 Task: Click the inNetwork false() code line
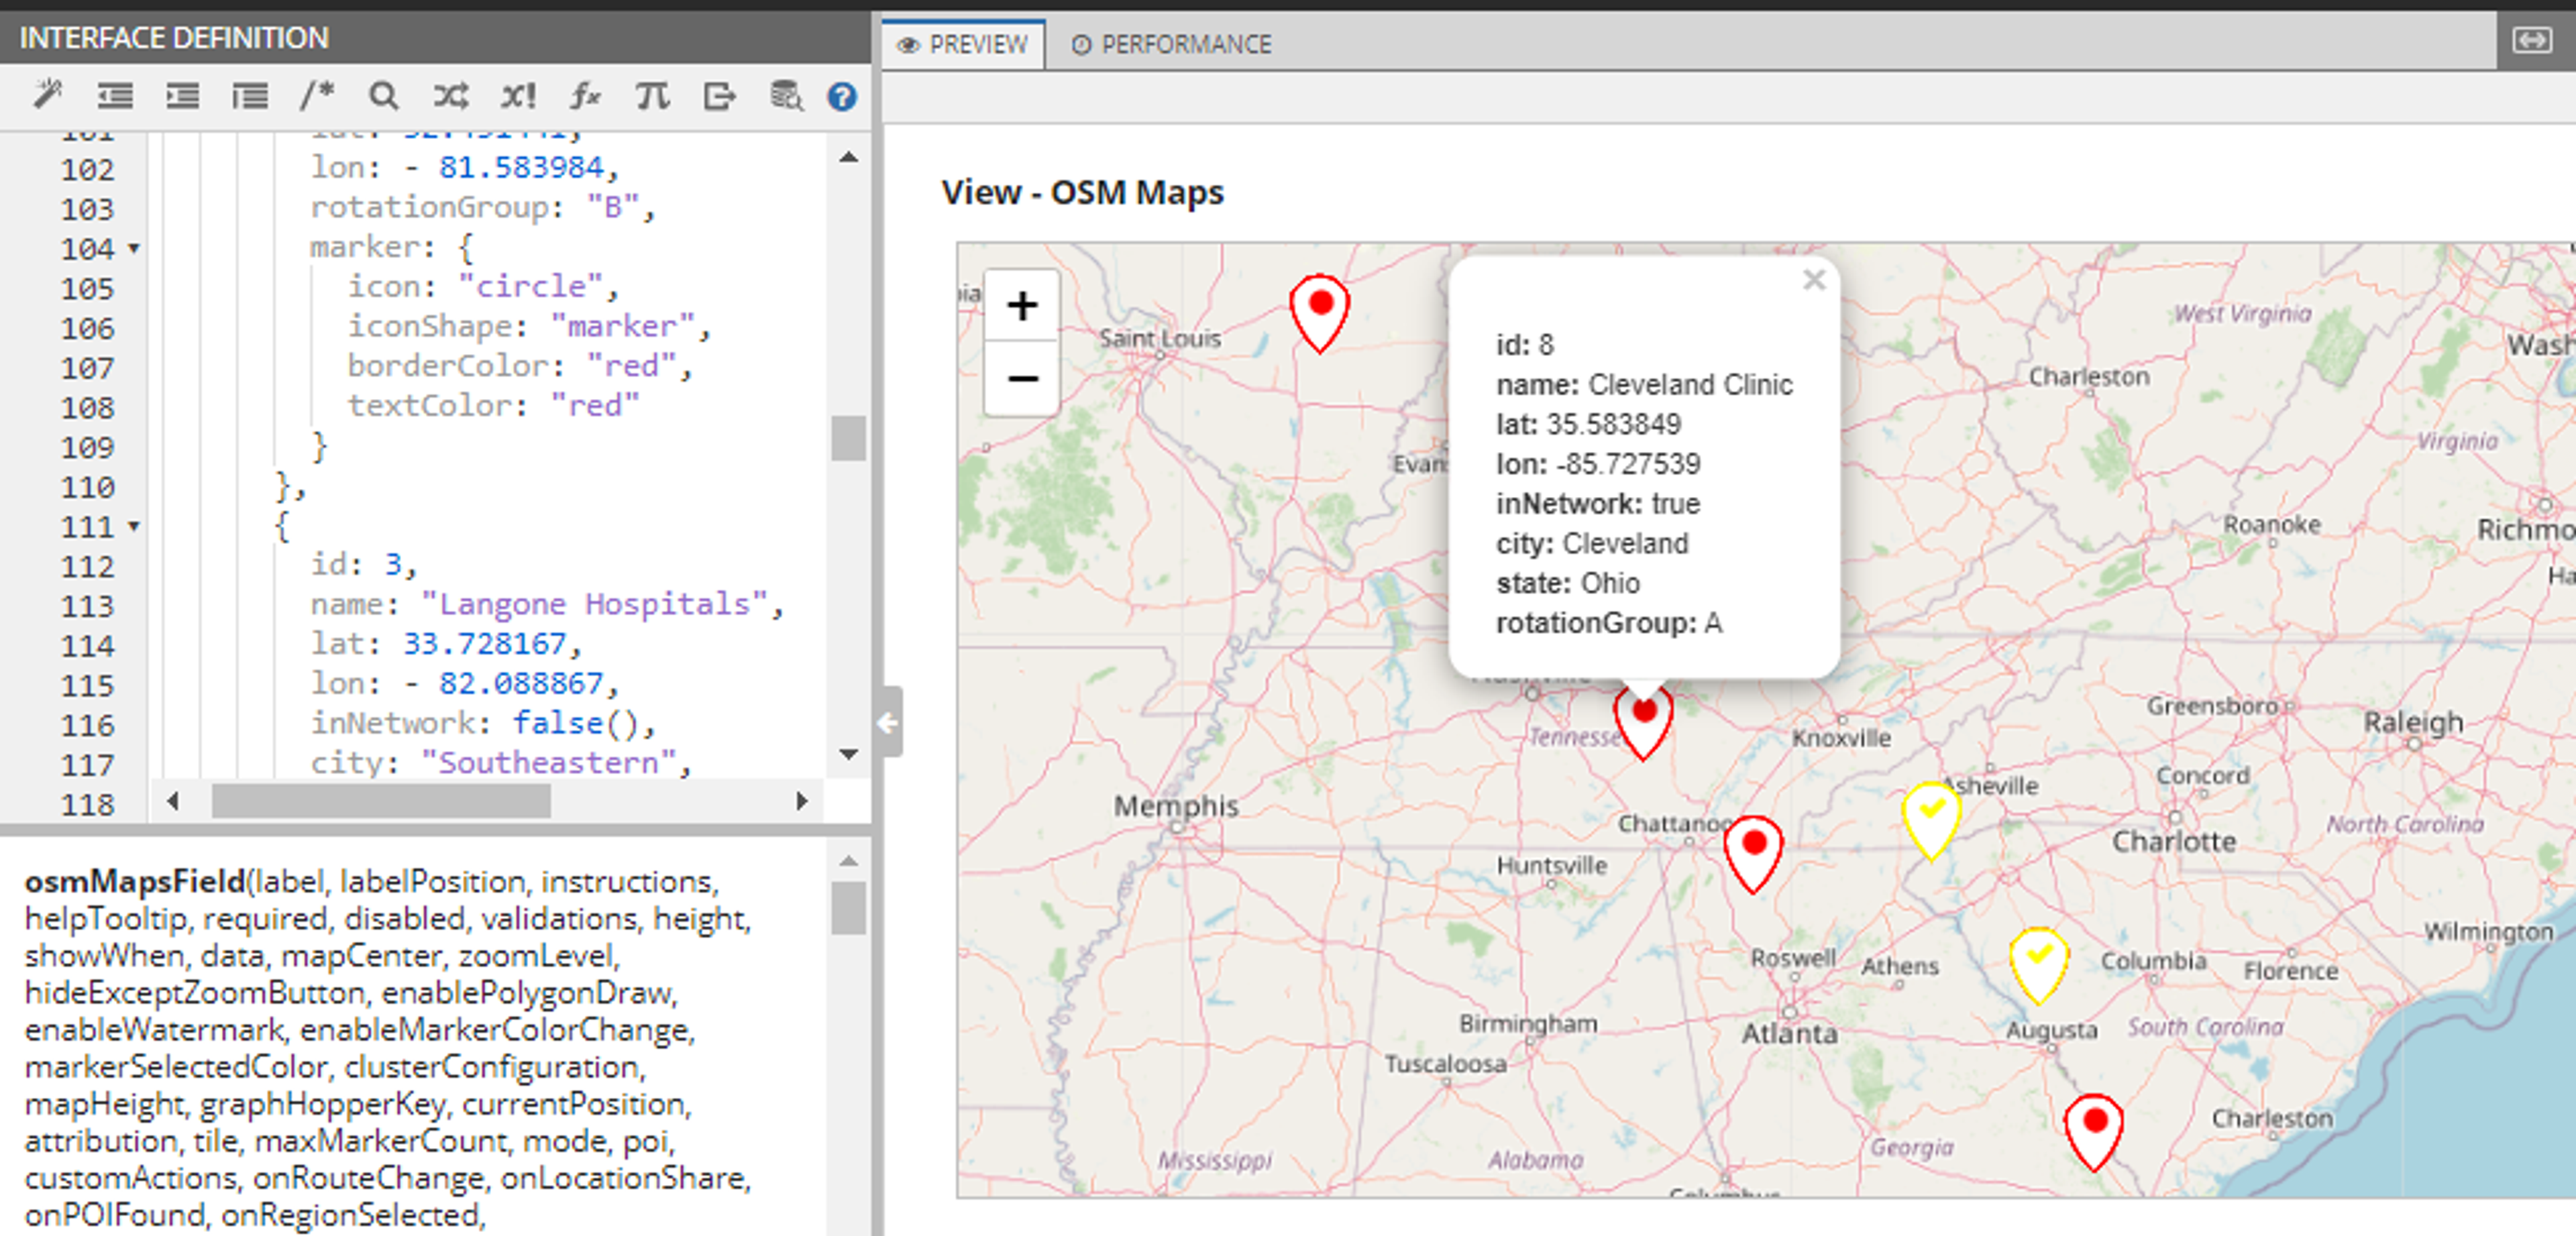tap(483, 723)
